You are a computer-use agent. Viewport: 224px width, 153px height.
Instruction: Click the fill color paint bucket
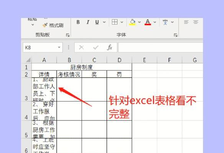(x=132, y=22)
